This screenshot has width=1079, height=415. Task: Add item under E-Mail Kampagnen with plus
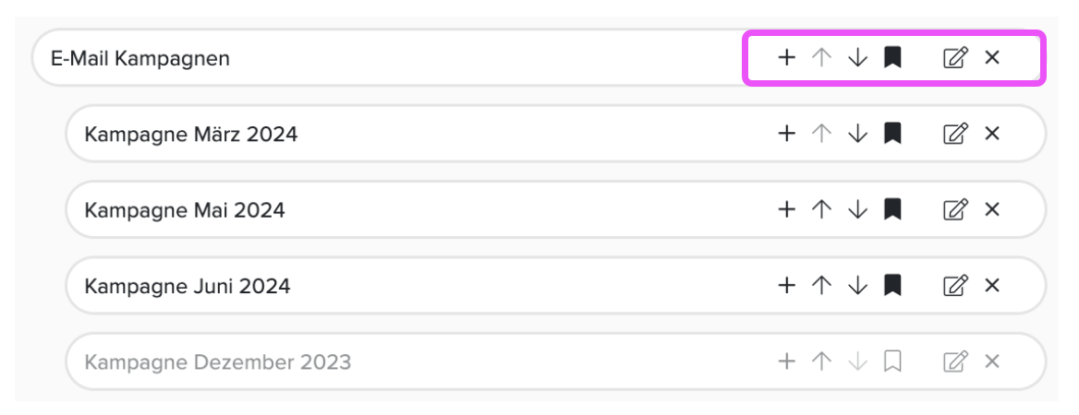click(786, 58)
